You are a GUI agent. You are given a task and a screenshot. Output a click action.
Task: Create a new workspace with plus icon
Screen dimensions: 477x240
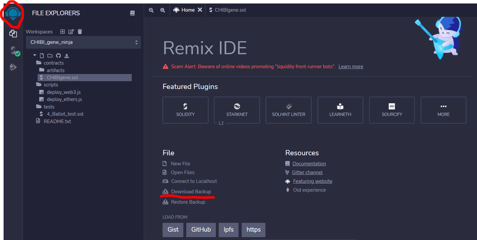coord(63,32)
